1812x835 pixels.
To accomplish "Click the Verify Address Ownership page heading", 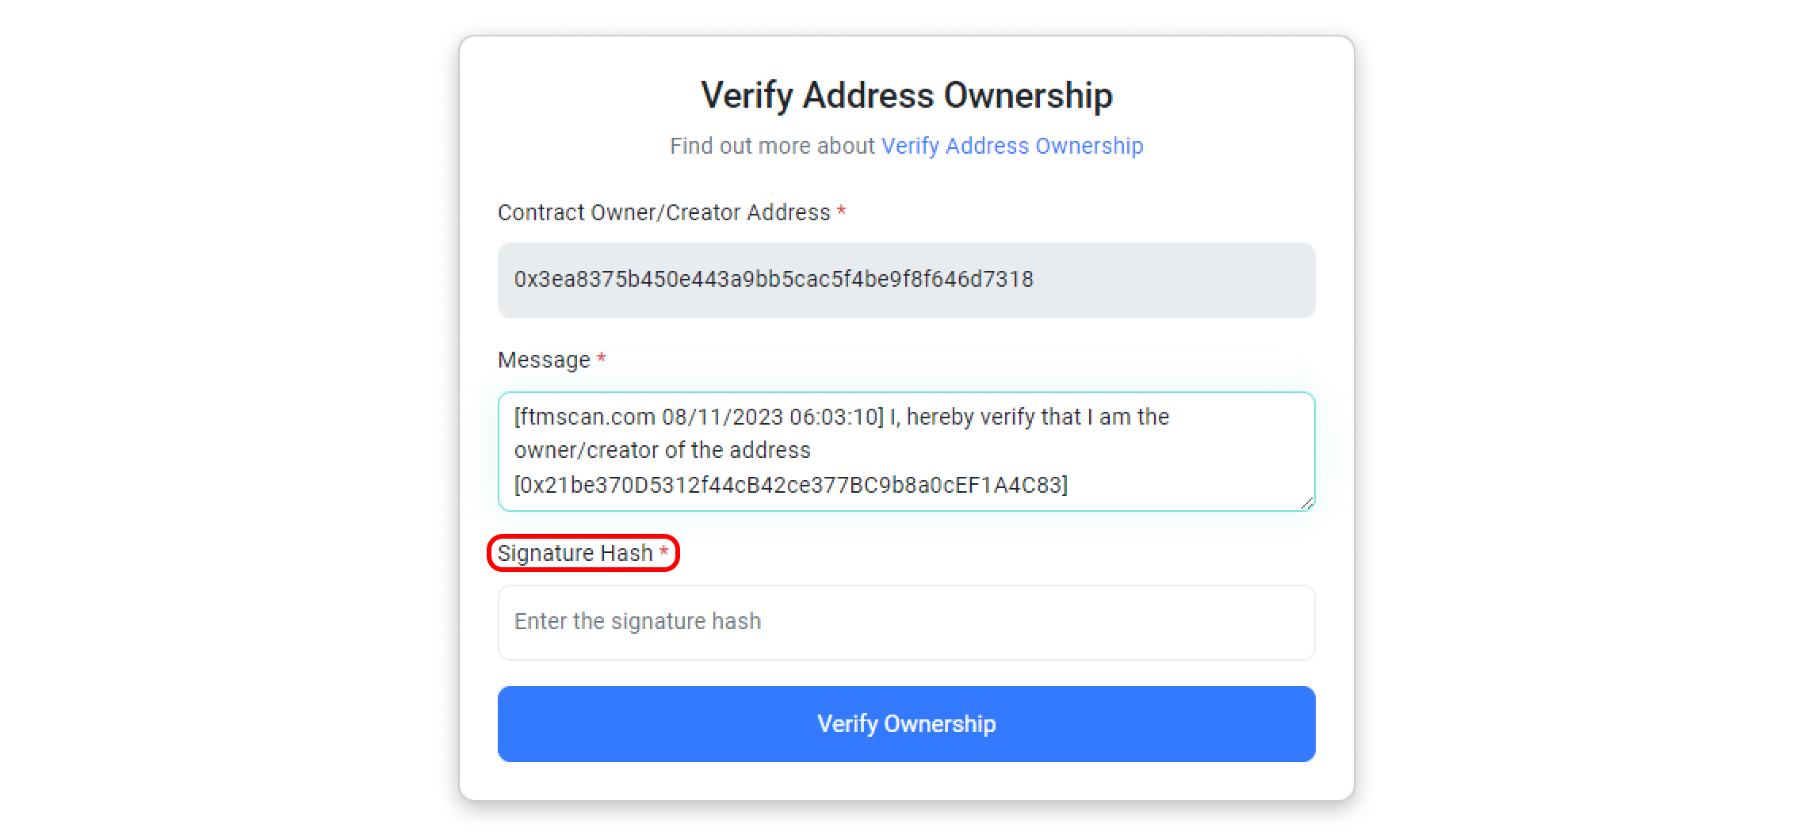I will [906, 96].
